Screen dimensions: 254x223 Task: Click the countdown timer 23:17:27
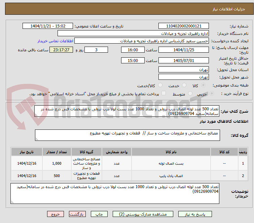pyautogui.click(x=61, y=50)
